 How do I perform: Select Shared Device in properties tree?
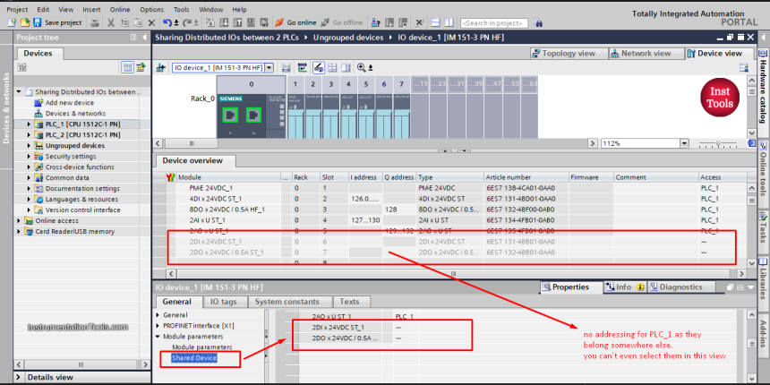tap(194, 358)
